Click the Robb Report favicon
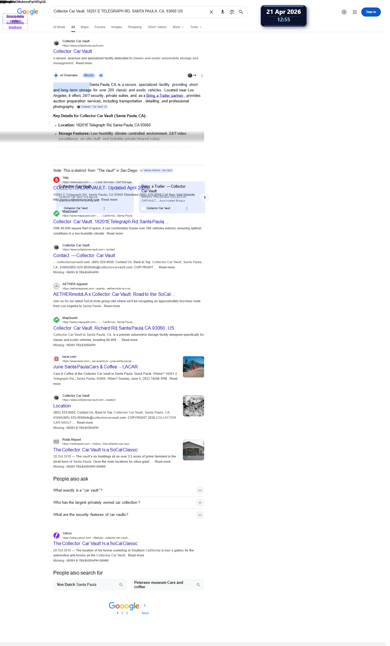Screen dimensions: 390x646 56,442
